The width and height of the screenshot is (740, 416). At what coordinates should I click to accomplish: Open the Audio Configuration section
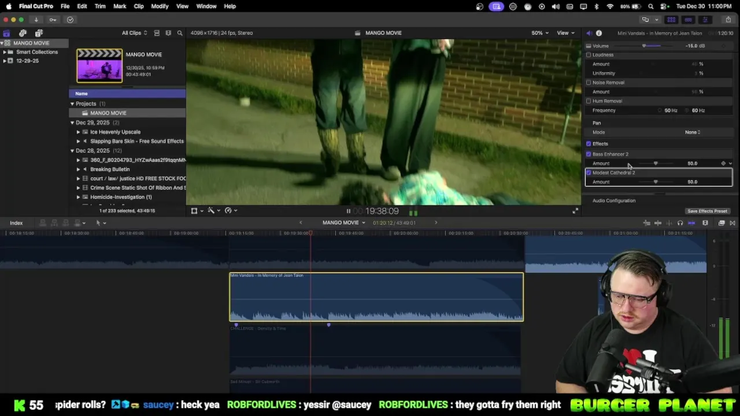(x=614, y=201)
